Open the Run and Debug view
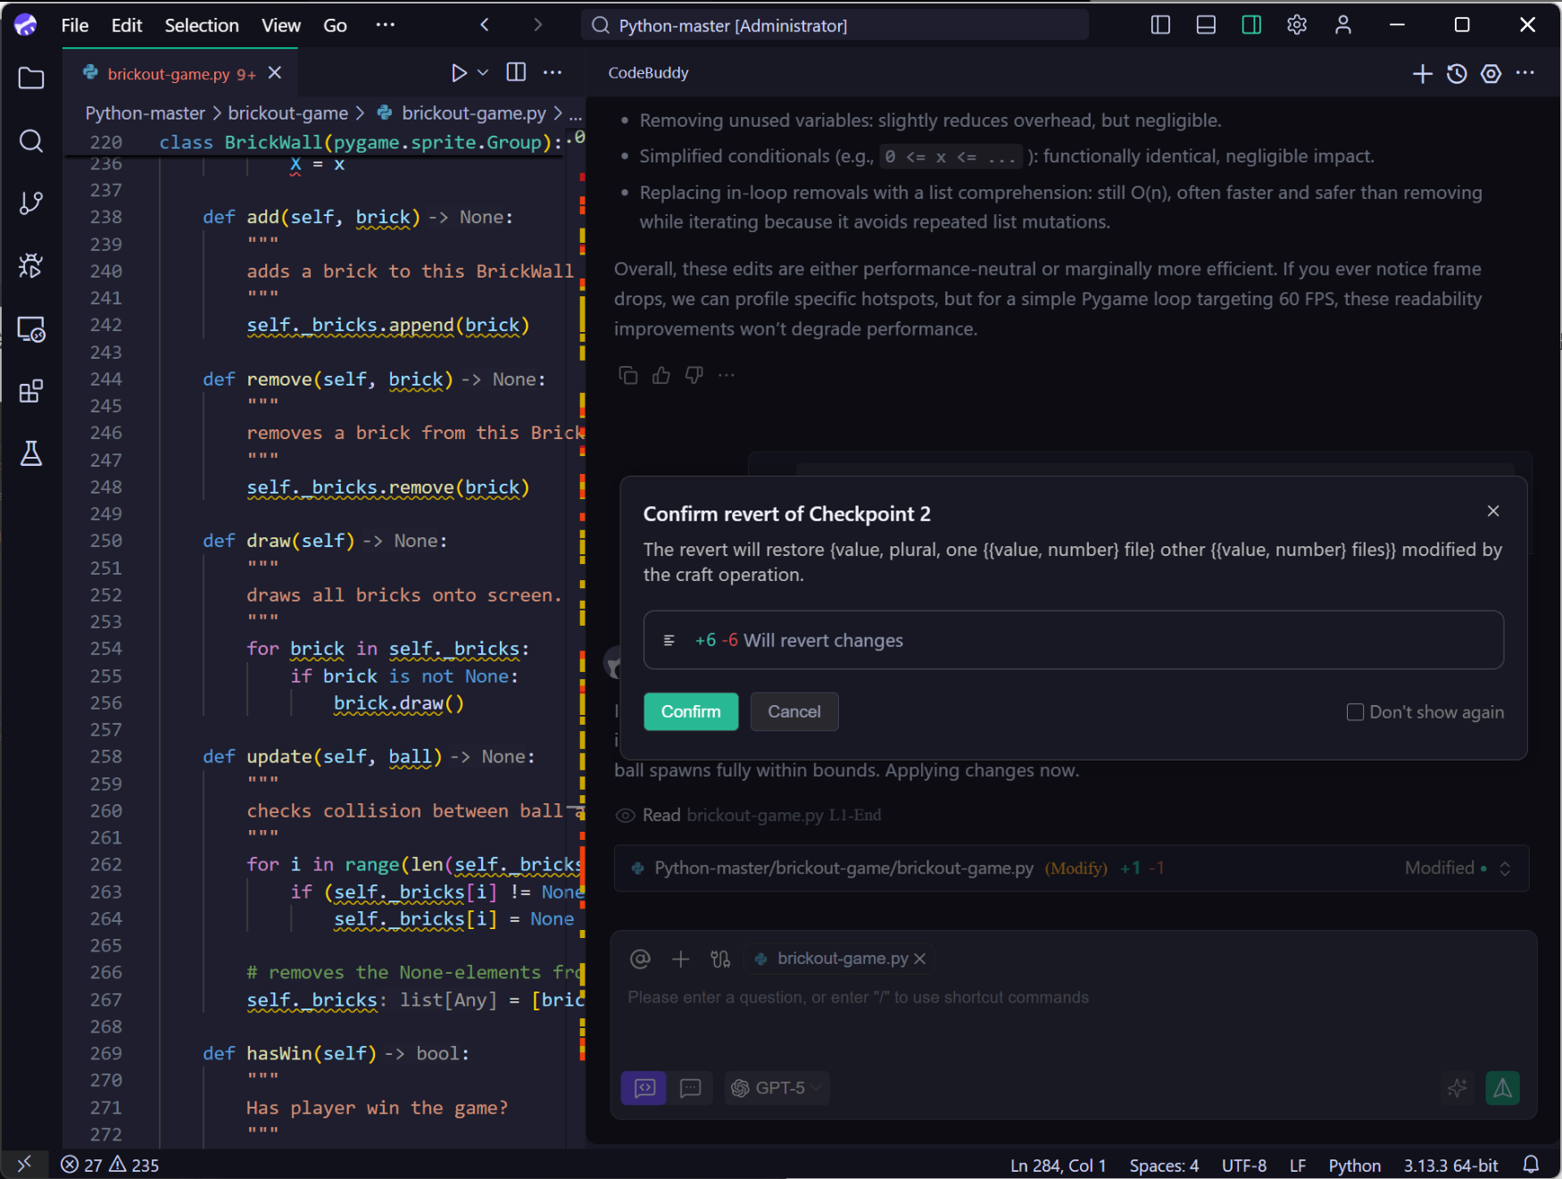The width and height of the screenshot is (1562, 1179). (x=31, y=265)
